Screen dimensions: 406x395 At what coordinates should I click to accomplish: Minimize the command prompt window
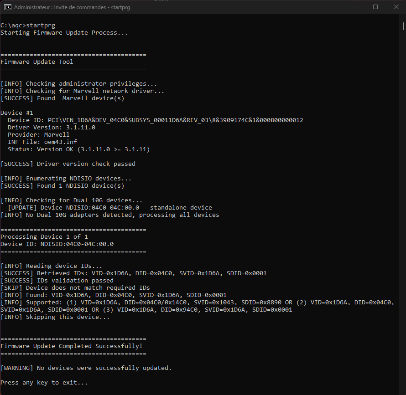354,7
